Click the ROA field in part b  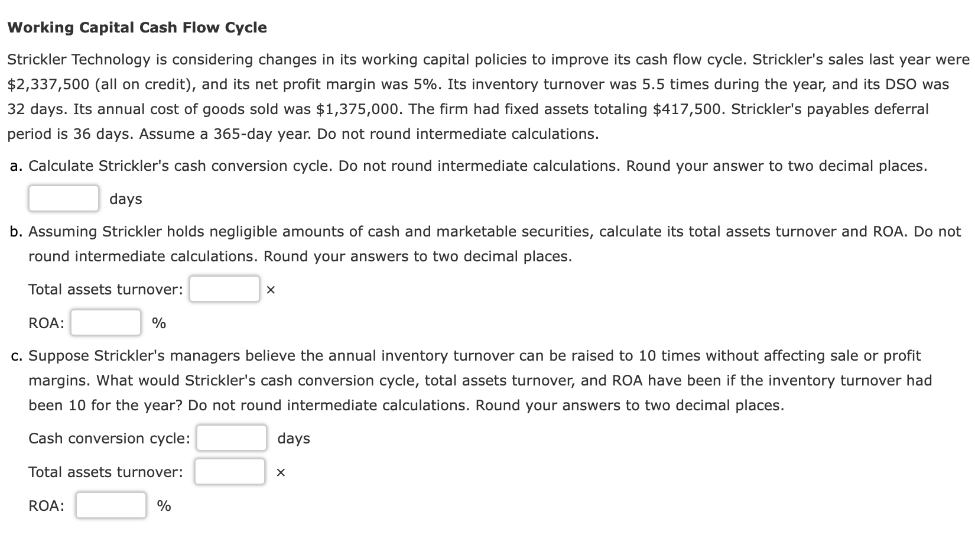[105, 322]
